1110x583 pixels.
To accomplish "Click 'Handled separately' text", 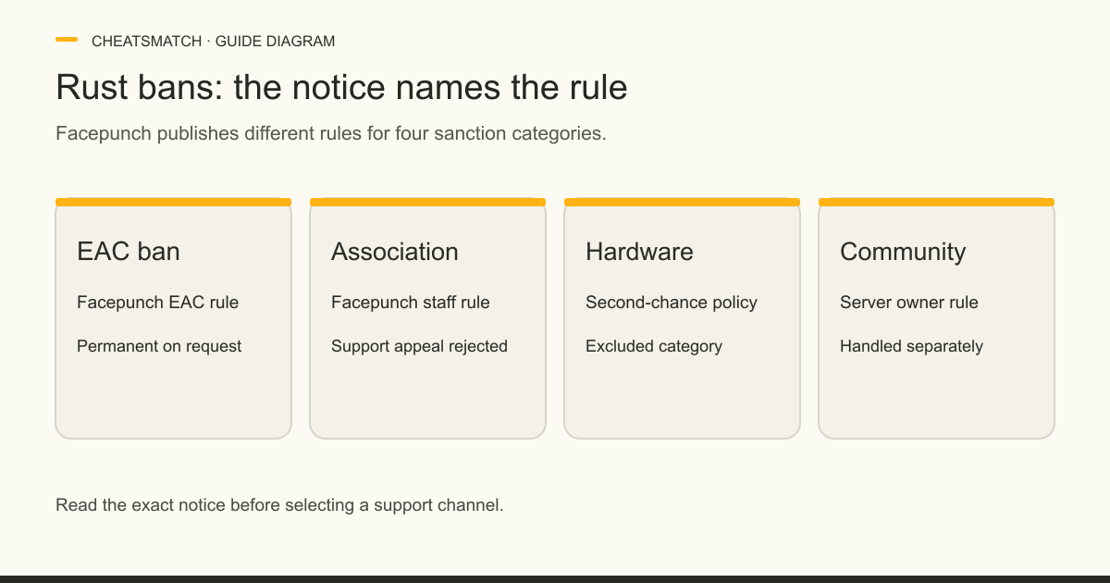I will 911,346.
